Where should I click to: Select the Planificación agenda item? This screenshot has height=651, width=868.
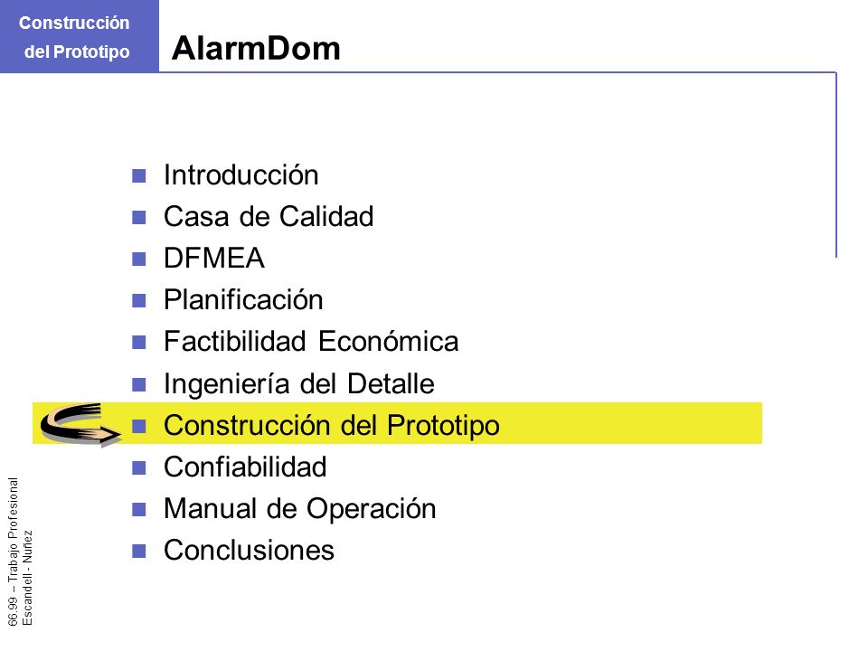tap(243, 300)
